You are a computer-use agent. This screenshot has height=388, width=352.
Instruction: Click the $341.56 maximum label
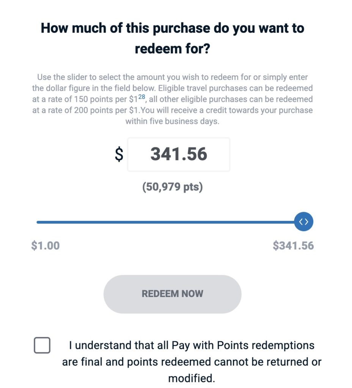coord(293,246)
